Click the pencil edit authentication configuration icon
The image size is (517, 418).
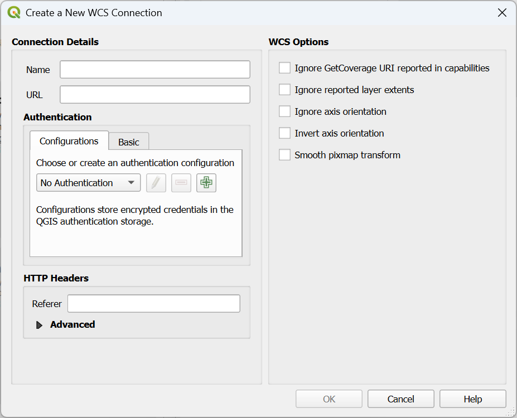point(156,183)
